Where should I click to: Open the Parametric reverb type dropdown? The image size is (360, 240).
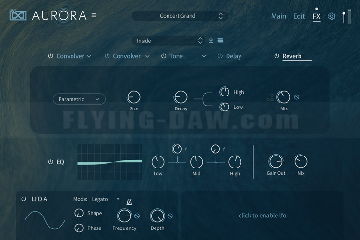(79, 99)
